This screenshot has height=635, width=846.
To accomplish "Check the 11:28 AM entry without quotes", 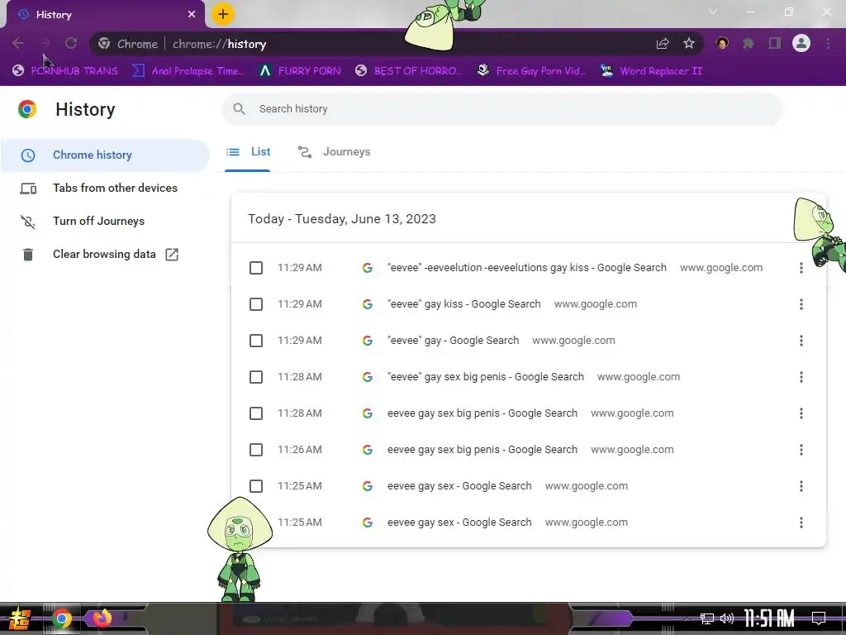I will click(256, 413).
